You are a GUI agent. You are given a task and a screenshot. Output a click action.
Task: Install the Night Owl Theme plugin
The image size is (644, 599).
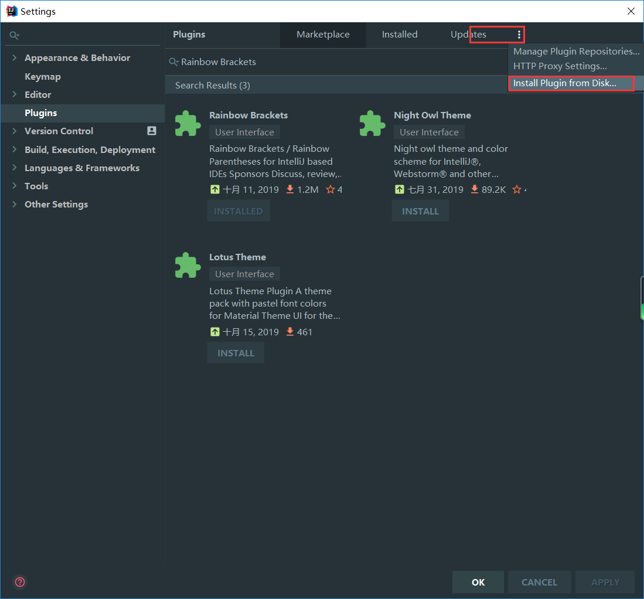[x=420, y=211]
